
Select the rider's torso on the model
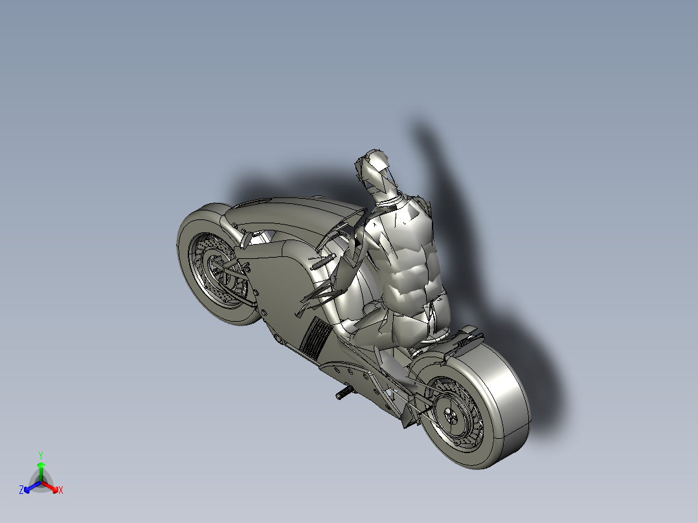[x=409, y=258]
